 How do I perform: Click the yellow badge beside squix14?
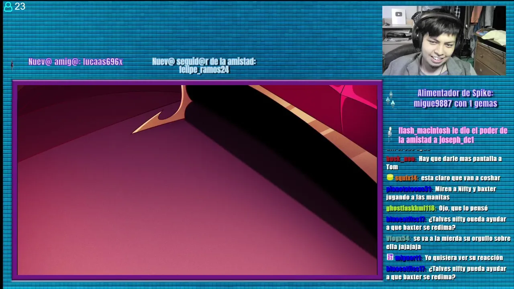(x=390, y=177)
